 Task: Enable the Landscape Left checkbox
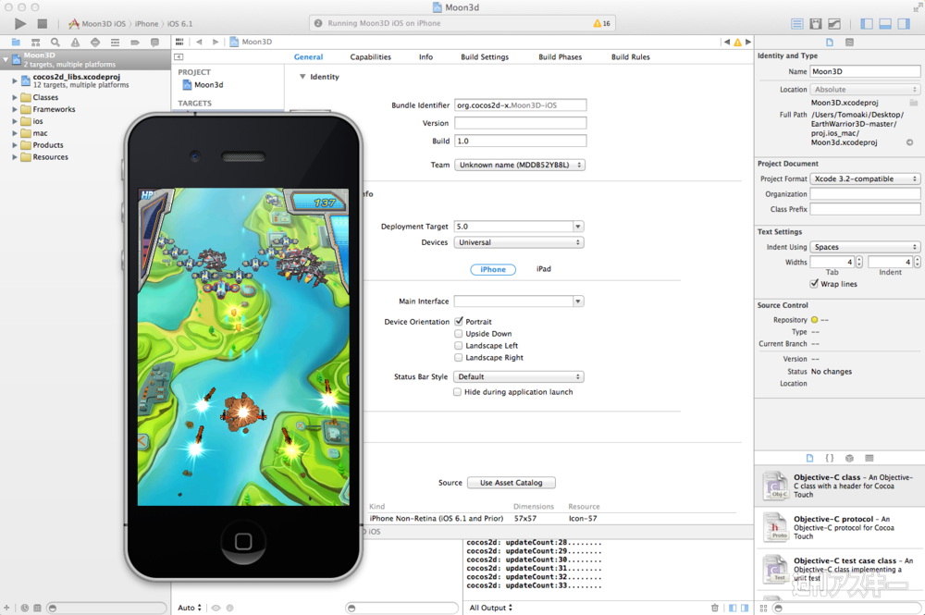459,346
